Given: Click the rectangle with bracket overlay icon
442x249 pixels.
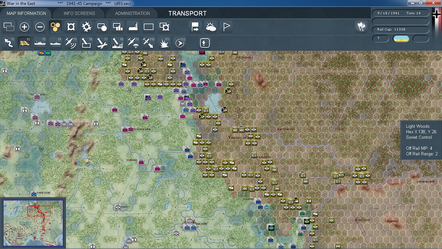Looking at the screenshot, I should point(164,27).
